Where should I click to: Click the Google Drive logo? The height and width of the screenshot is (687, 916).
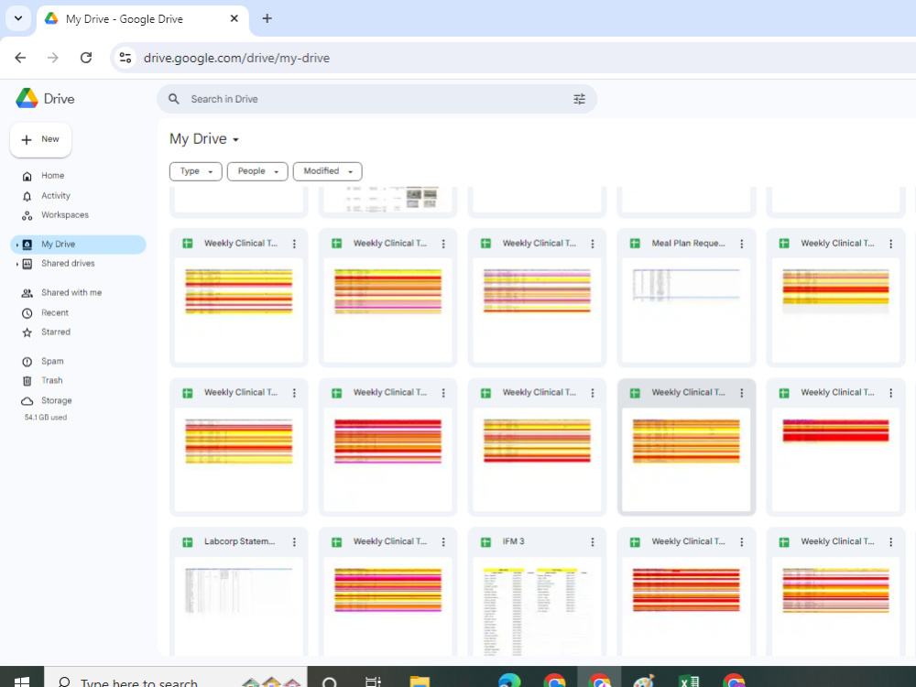45,99
